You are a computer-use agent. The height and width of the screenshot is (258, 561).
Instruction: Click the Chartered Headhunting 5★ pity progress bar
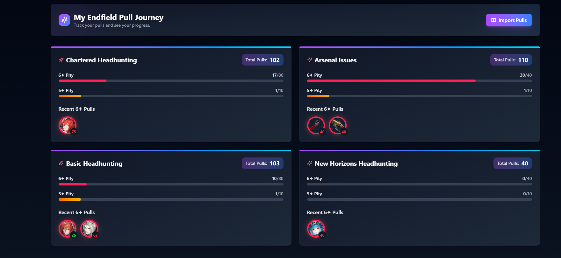pos(171,96)
